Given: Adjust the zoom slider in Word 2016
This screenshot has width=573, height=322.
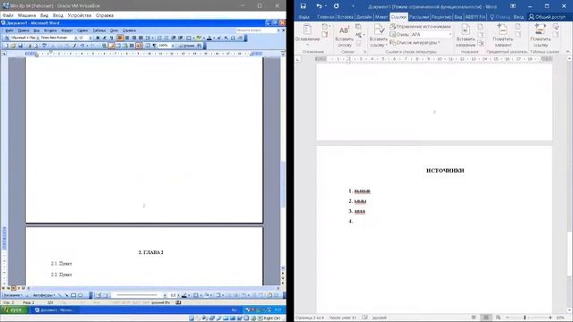Looking at the screenshot, I should 525,318.
